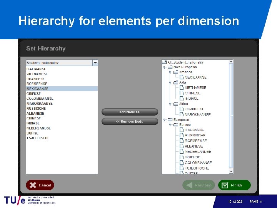Screen dimensions: 277x208
Task: Click the Non_European folder icon
Action: point(170,67)
